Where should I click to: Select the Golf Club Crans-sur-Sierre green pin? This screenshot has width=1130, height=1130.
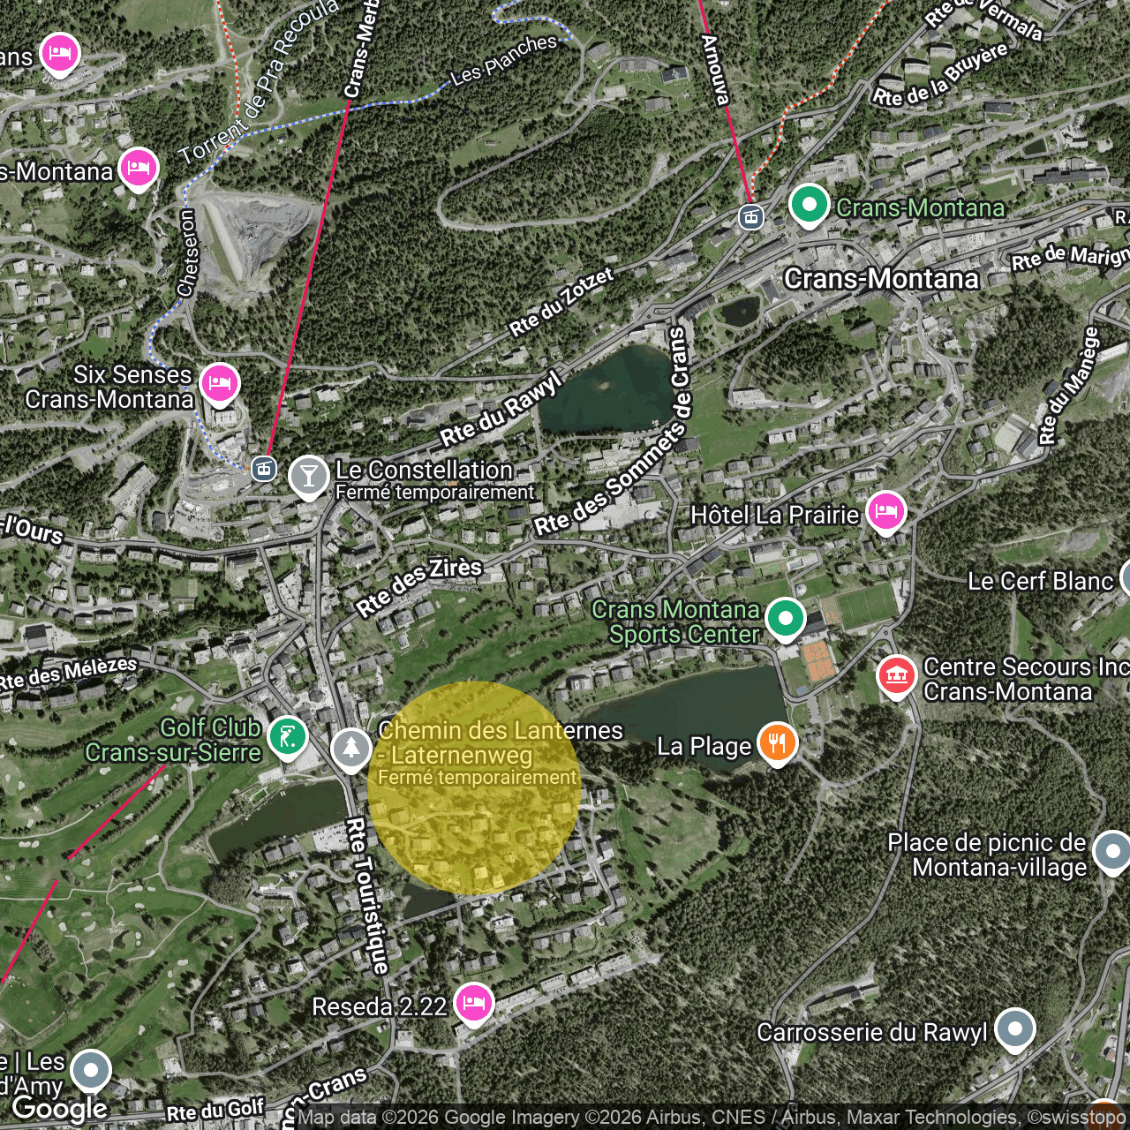[287, 738]
